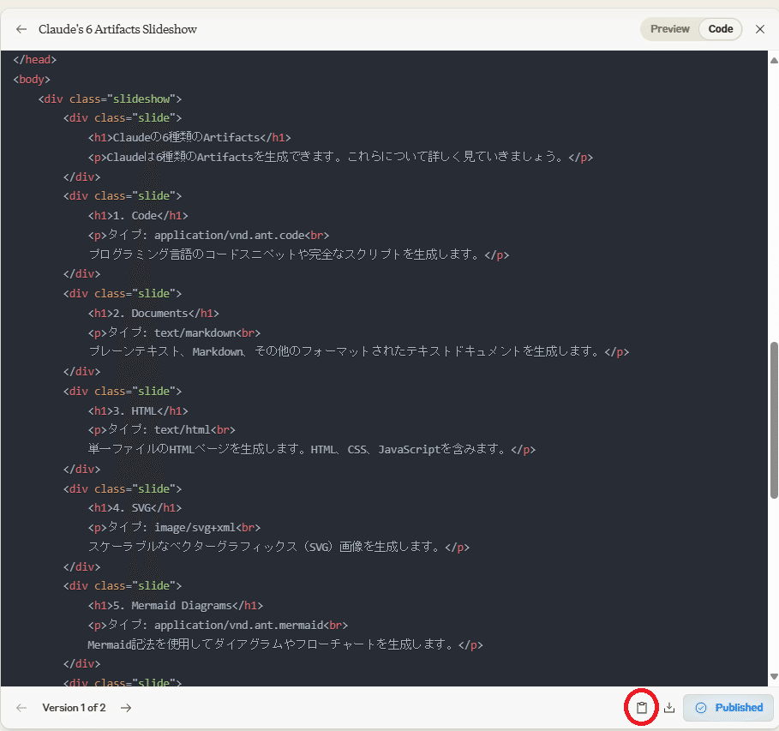Go to the next version
The width and height of the screenshot is (779, 731).
point(126,708)
